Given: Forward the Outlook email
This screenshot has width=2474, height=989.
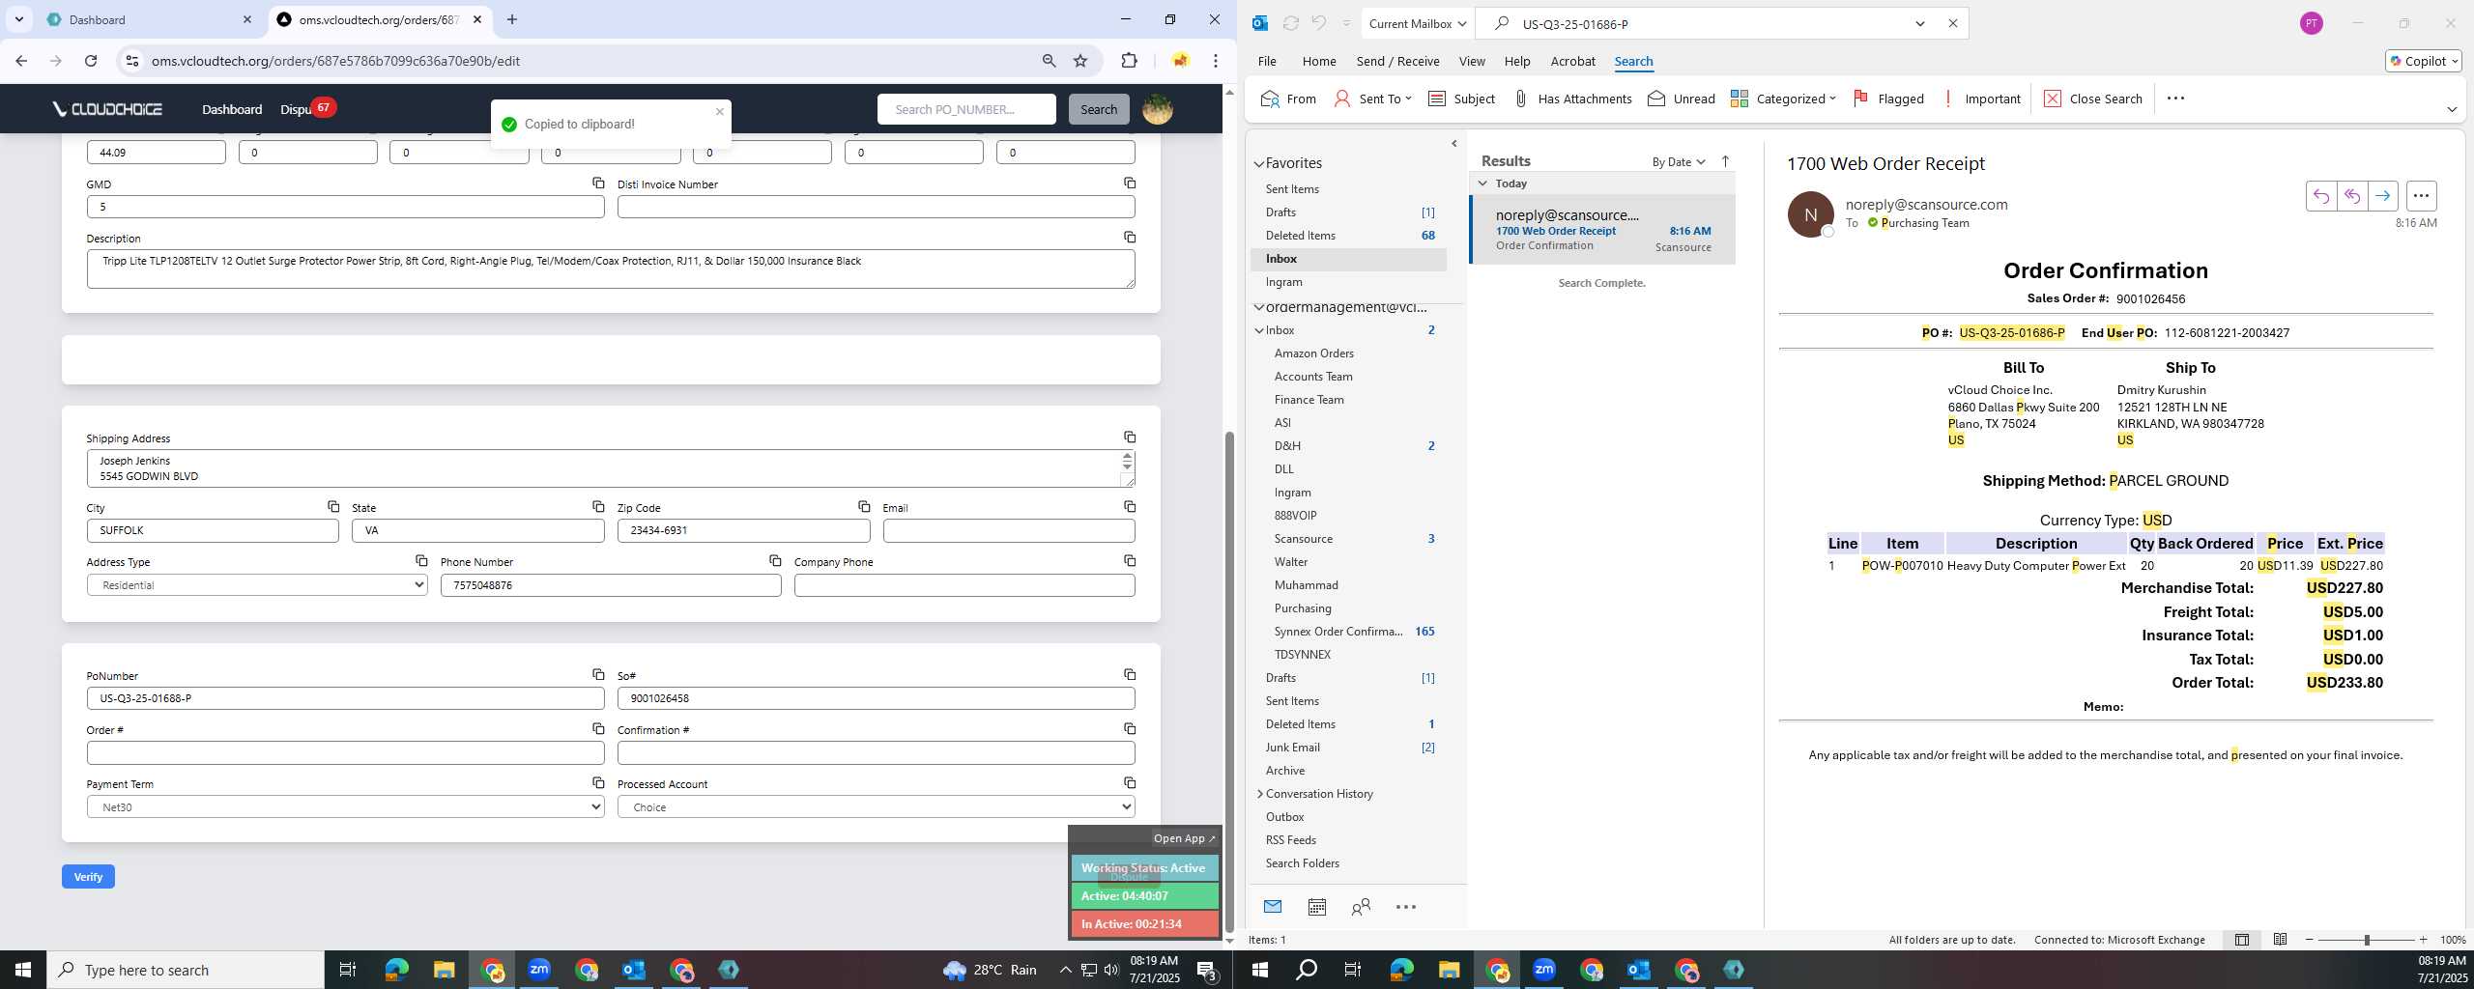Looking at the screenshot, I should tap(2382, 196).
